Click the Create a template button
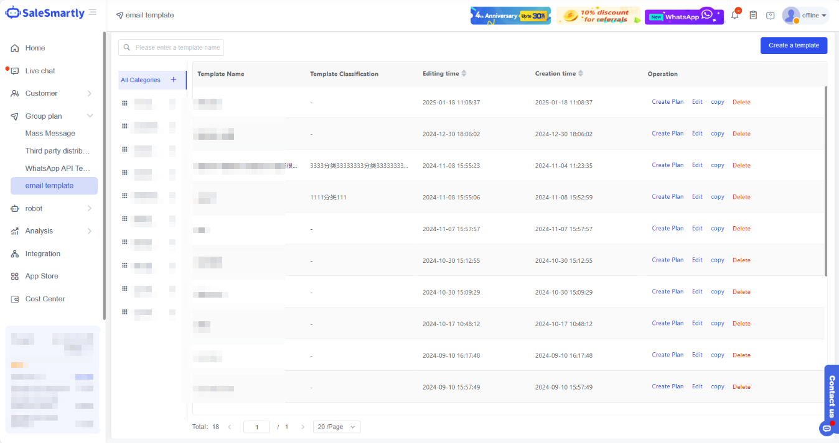Viewport: 839px width, 443px height. click(794, 45)
